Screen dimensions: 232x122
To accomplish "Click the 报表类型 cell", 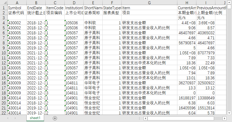I will (112, 13).
